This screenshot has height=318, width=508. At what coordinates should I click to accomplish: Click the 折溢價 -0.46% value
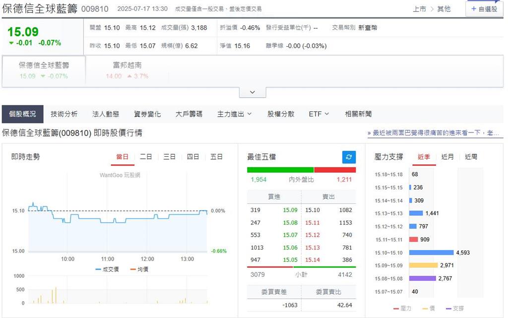tap(250, 28)
